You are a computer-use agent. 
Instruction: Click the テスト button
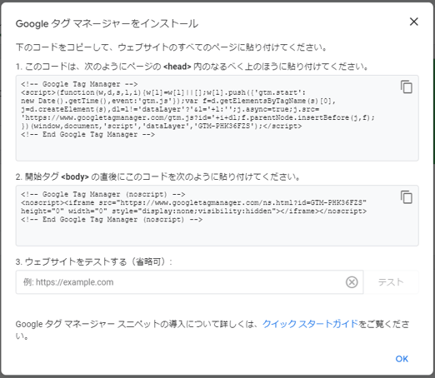pos(391,282)
